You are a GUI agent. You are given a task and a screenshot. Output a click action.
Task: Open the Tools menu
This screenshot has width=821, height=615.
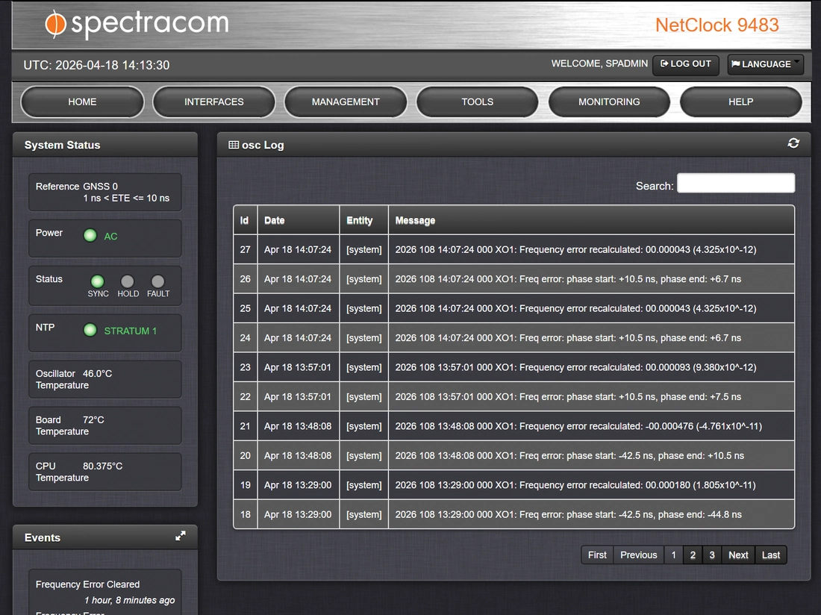[477, 102]
